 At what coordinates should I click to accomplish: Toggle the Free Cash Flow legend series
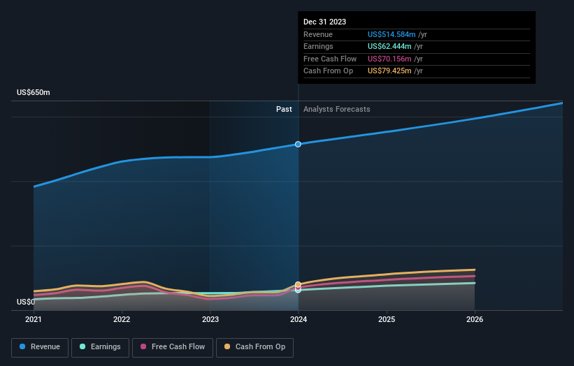[x=173, y=347]
